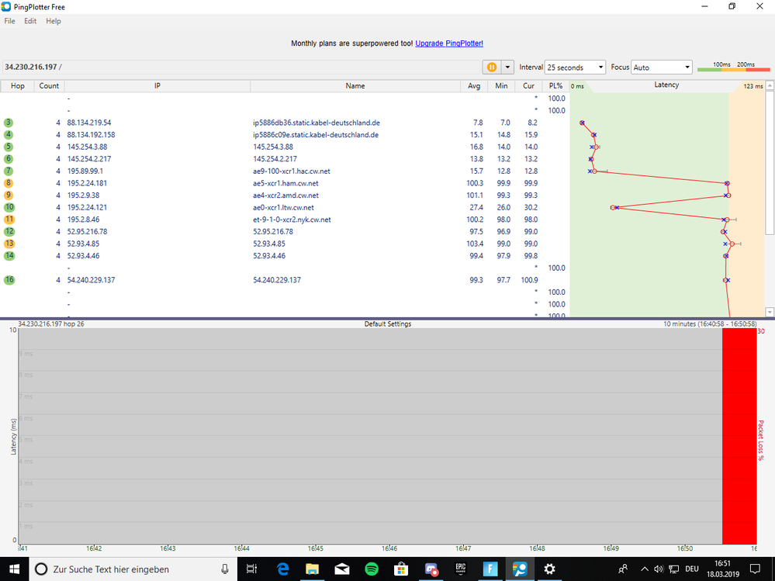Select the green hop 10 circle icon
The width and height of the screenshot is (775, 581).
pyautogui.click(x=9, y=208)
